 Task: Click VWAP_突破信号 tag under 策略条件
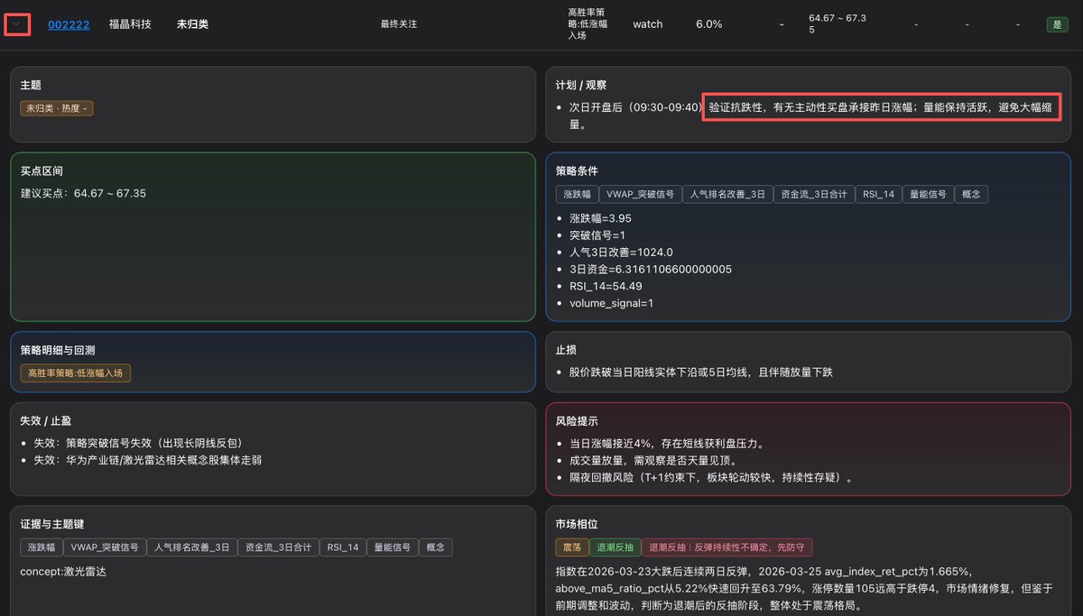click(x=641, y=194)
